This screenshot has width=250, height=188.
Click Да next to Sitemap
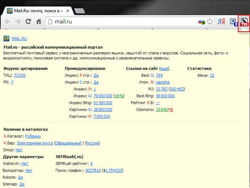tap(22, 184)
